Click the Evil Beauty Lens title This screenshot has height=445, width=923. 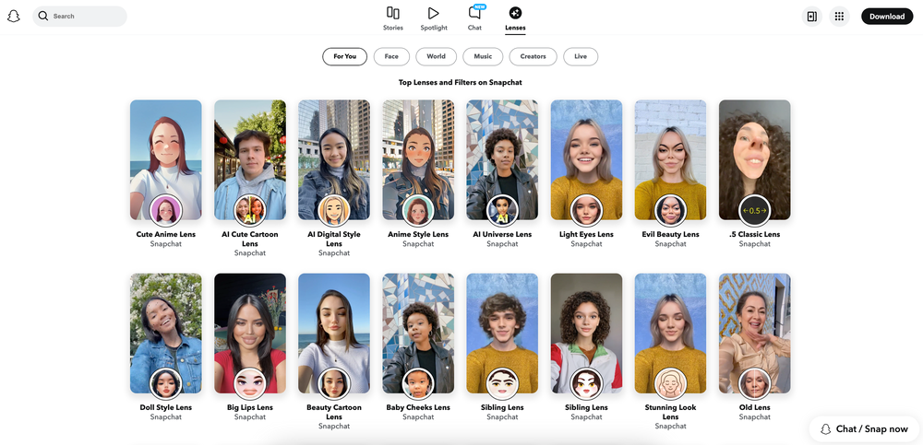[x=670, y=235]
